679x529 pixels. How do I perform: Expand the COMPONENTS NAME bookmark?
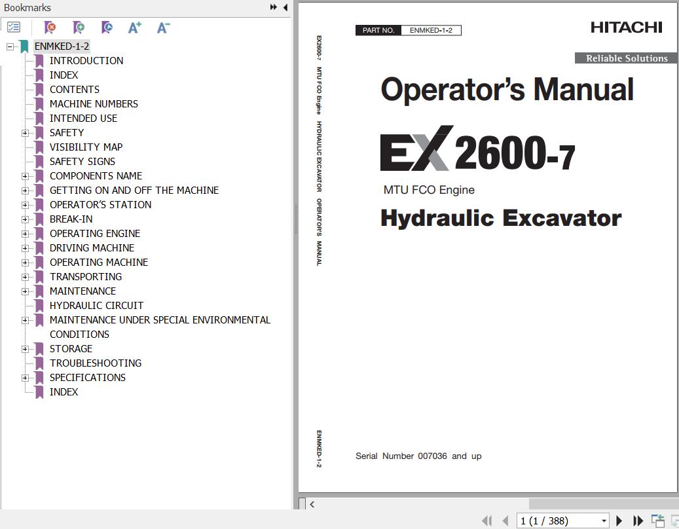(x=25, y=176)
